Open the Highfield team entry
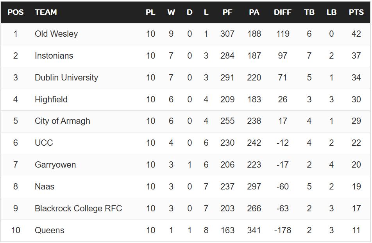 (x=51, y=100)
